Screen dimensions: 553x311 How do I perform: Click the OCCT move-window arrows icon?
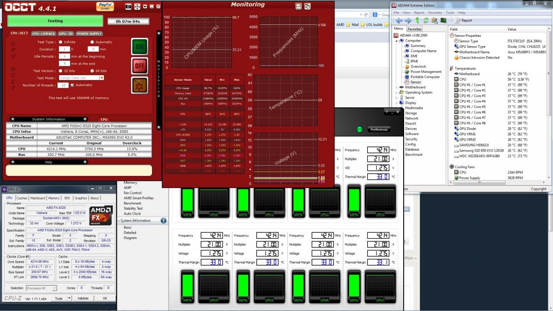click(137, 6)
